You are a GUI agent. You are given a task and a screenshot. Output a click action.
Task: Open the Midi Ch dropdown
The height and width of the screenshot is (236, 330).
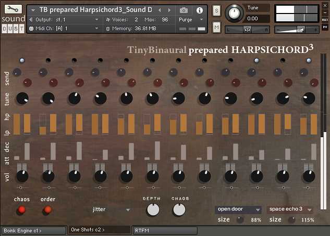(x=96, y=28)
